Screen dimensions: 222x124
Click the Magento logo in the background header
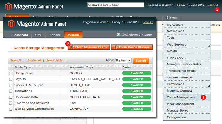point(34,6)
